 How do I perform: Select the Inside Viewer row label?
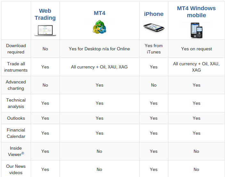coord(16,151)
